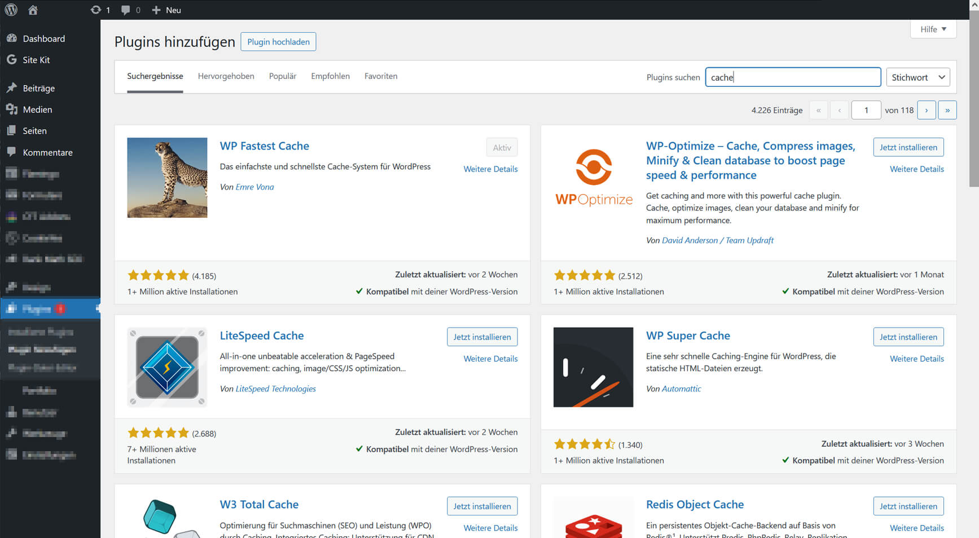Open Dashboard from the sidebar

[x=43, y=38]
